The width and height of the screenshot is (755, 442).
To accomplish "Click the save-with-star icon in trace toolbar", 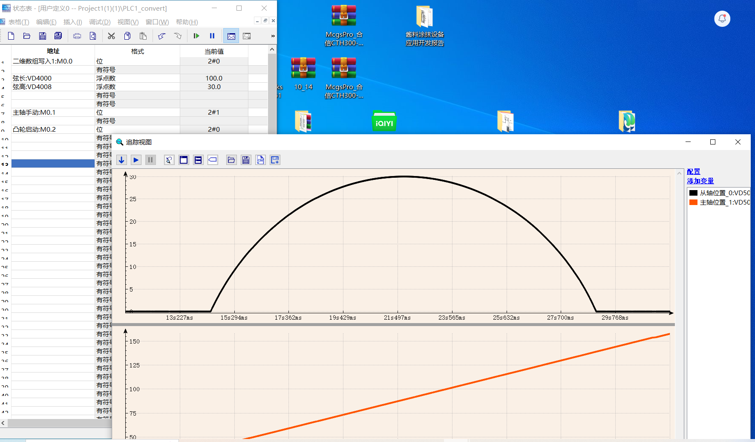I will click(275, 160).
